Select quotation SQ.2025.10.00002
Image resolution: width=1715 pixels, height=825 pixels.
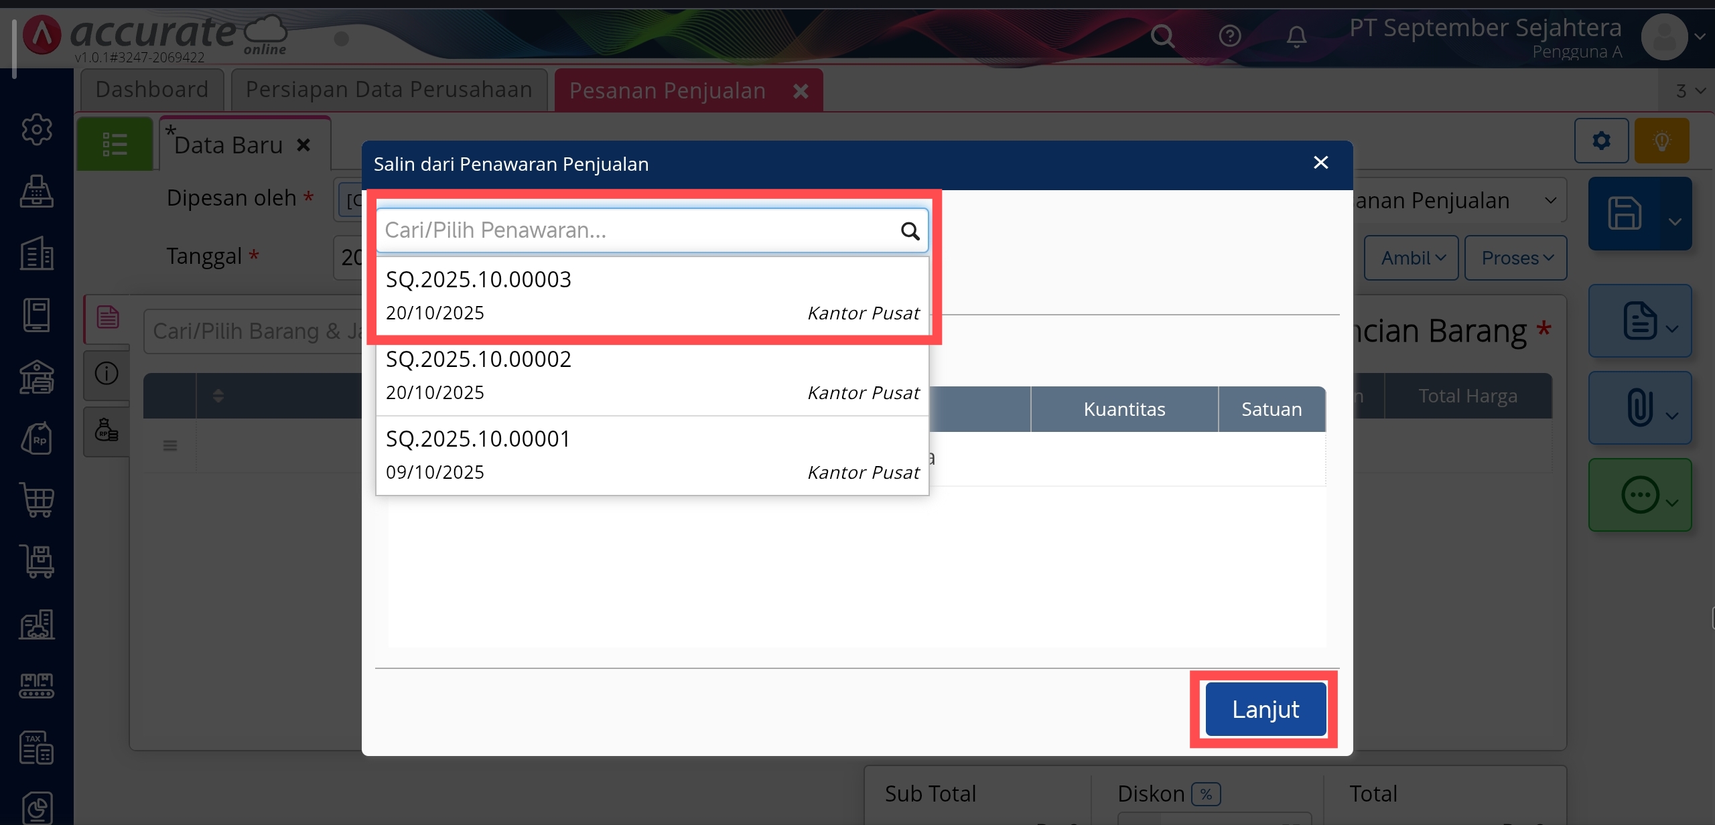[652, 375]
